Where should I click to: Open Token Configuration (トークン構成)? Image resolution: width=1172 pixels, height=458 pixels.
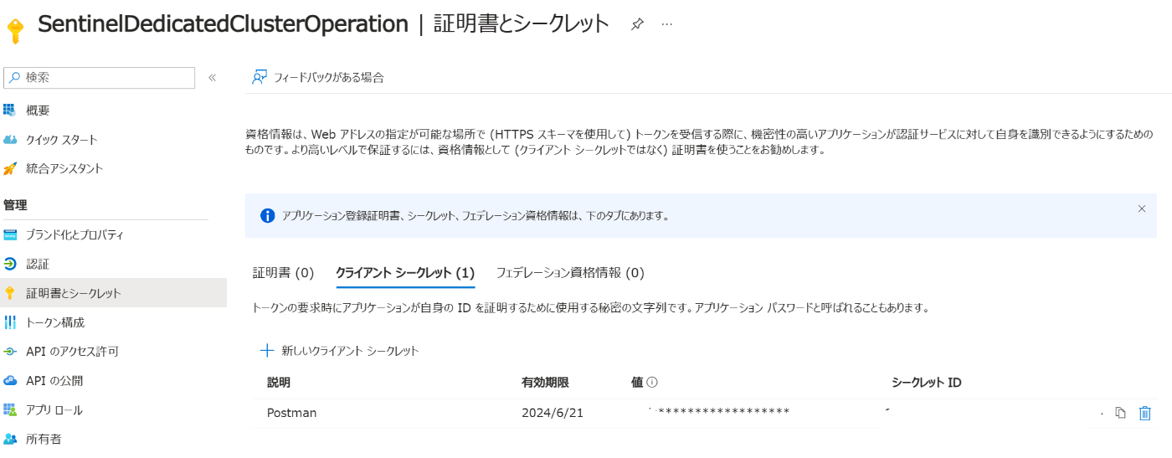coord(55,322)
